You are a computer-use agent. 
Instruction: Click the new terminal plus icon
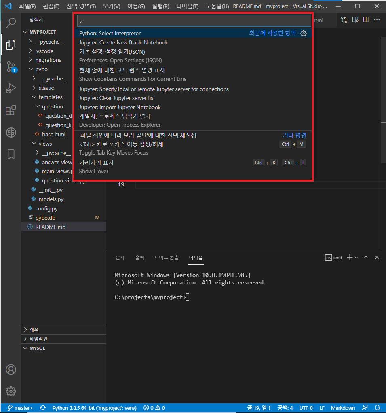tap(350, 257)
